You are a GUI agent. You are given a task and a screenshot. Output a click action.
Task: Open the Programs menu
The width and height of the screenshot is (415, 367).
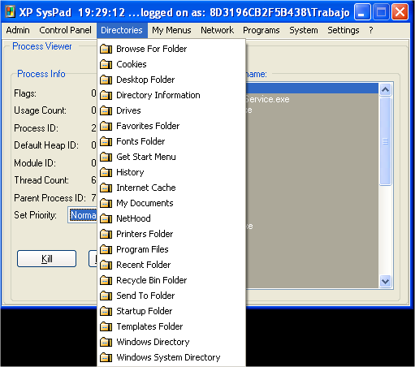(x=262, y=30)
